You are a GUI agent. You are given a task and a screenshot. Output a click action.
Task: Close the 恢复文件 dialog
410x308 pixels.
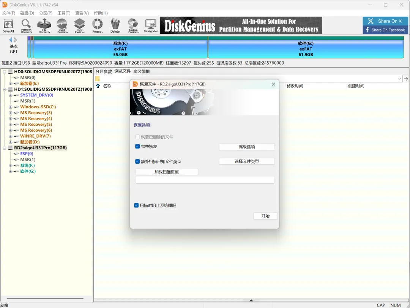point(273,84)
